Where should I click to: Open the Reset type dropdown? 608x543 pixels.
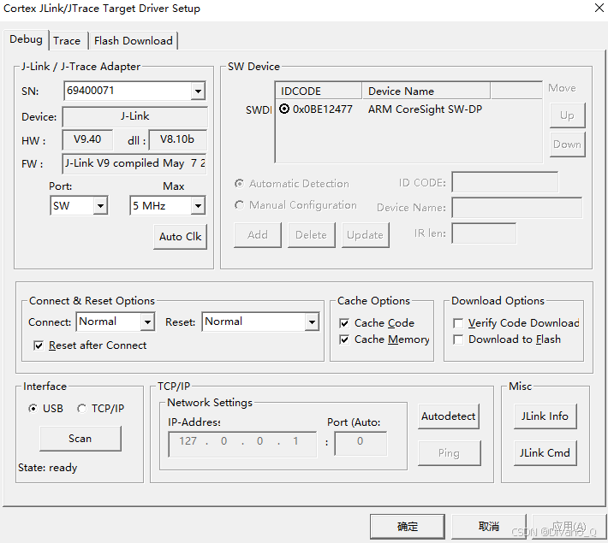312,322
